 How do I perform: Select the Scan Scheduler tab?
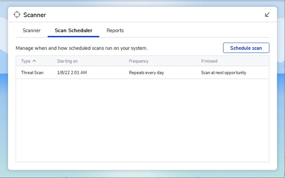click(73, 30)
